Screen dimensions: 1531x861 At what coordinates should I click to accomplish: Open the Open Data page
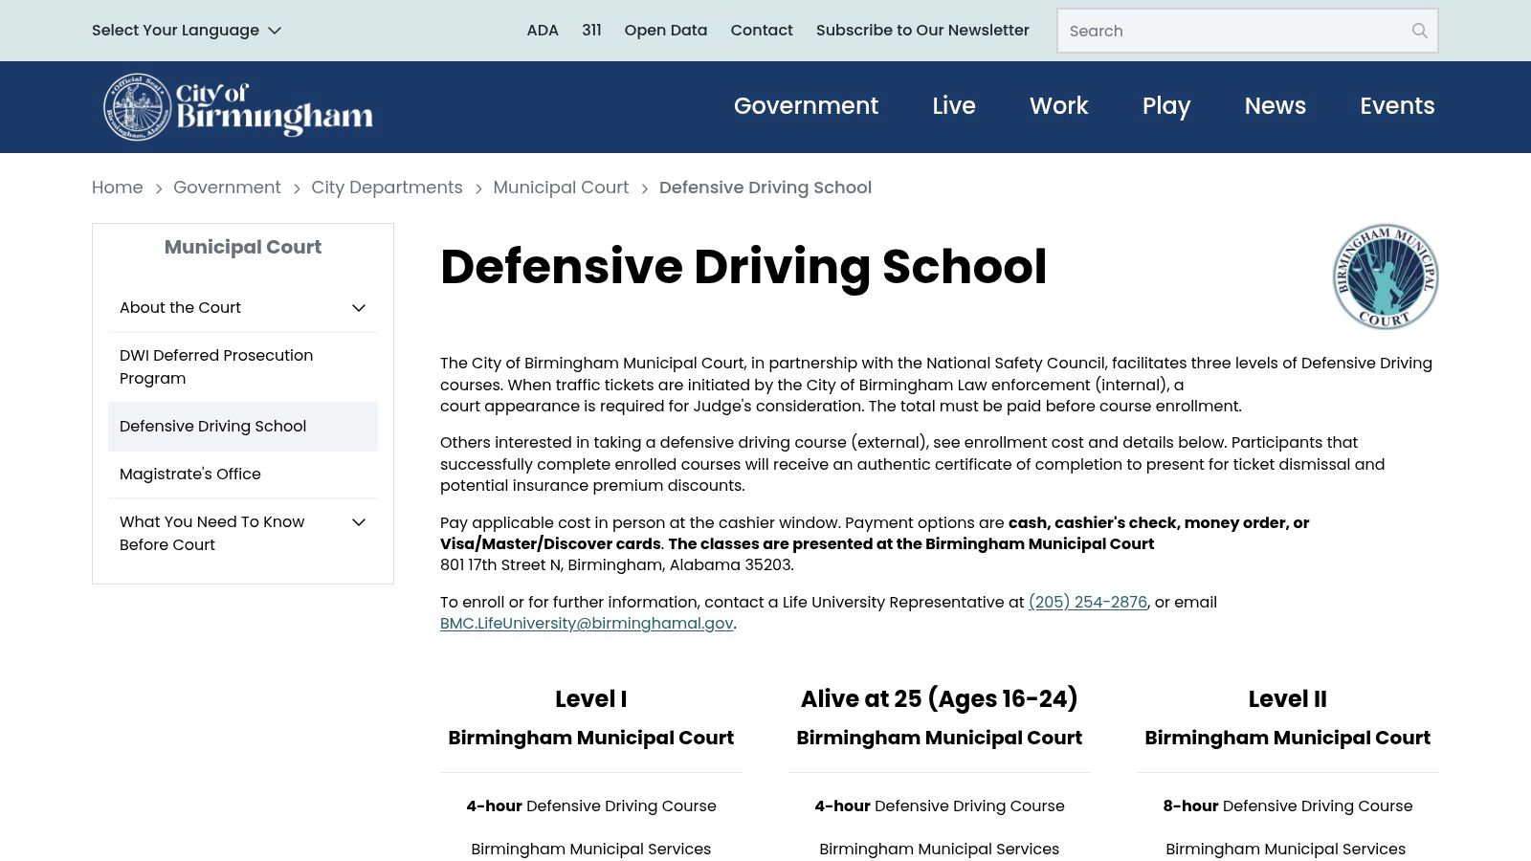[665, 30]
